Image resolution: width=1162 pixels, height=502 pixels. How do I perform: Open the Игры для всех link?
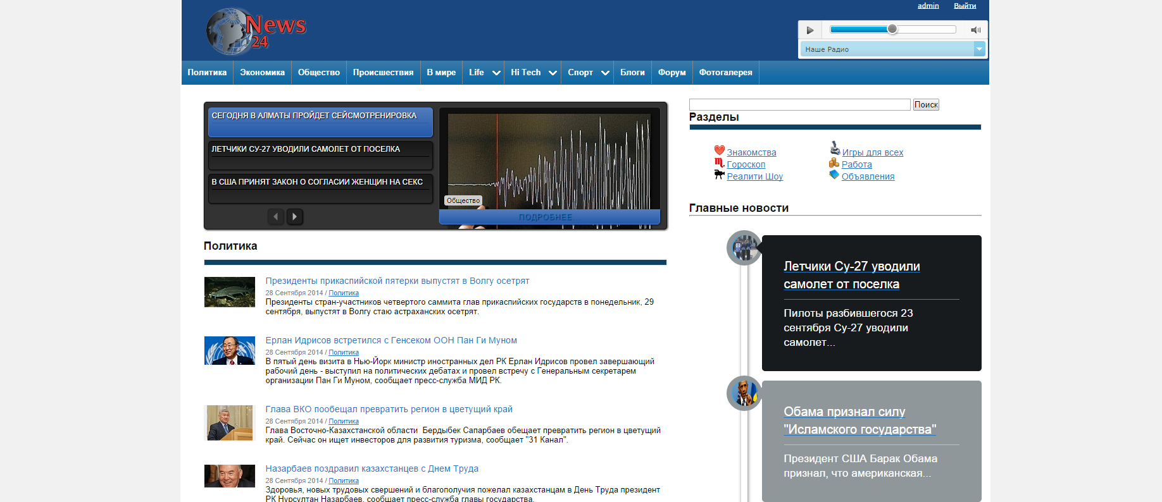pyautogui.click(x=872, y=152)
